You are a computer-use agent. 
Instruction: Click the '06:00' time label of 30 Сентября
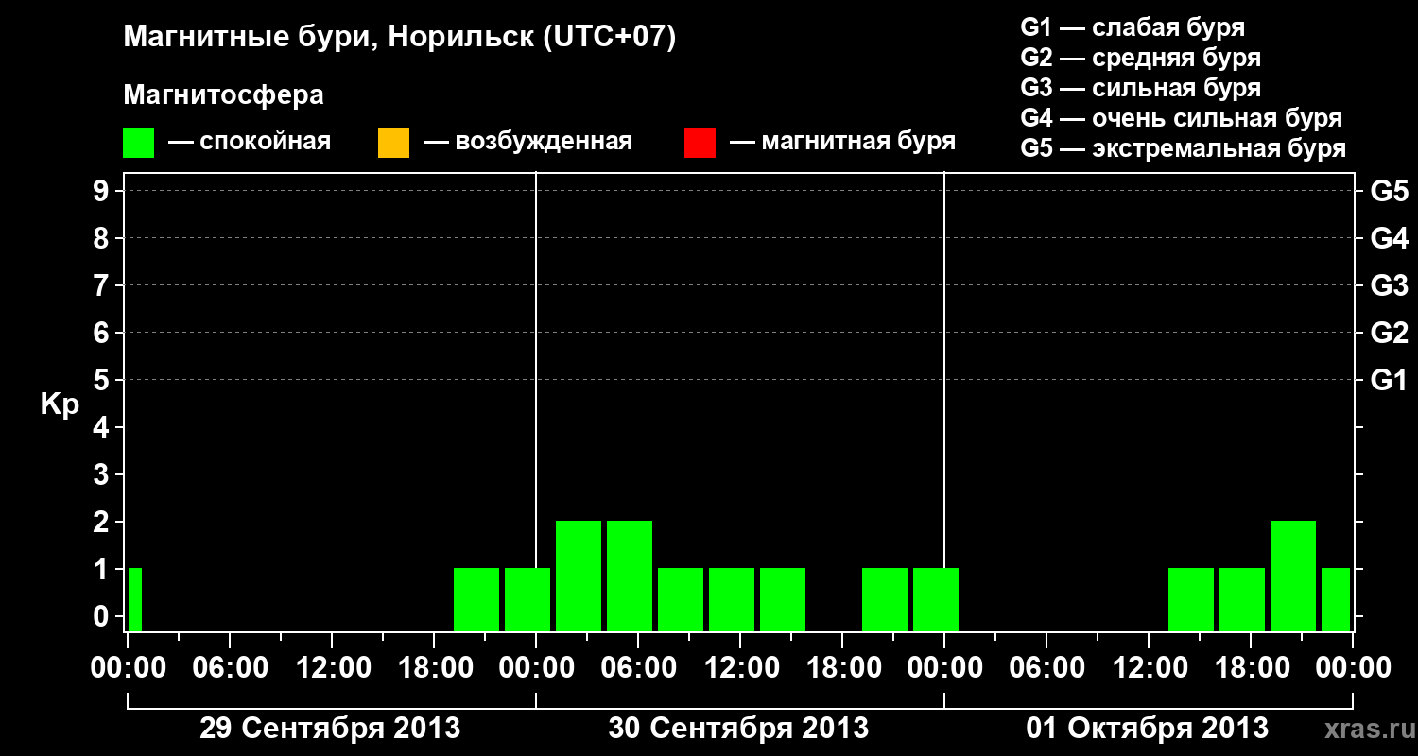[638, 668]
